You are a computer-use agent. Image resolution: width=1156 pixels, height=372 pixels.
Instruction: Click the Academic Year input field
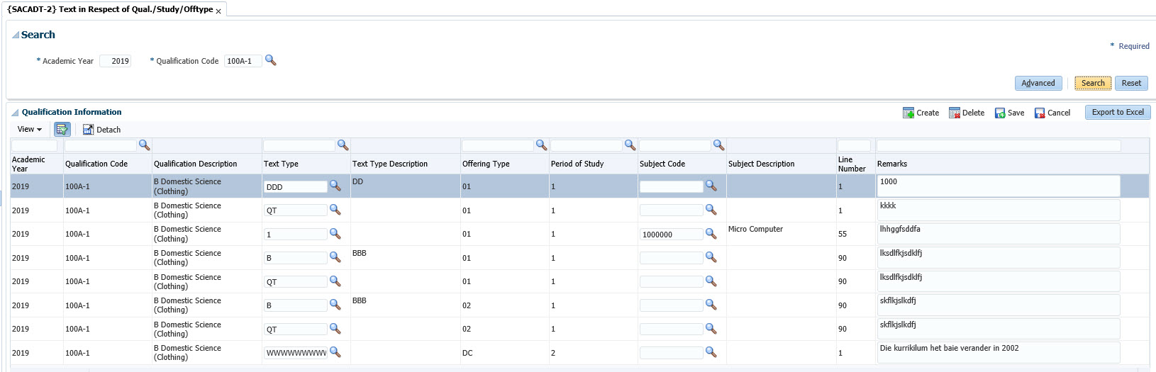(x=115, y=61)
